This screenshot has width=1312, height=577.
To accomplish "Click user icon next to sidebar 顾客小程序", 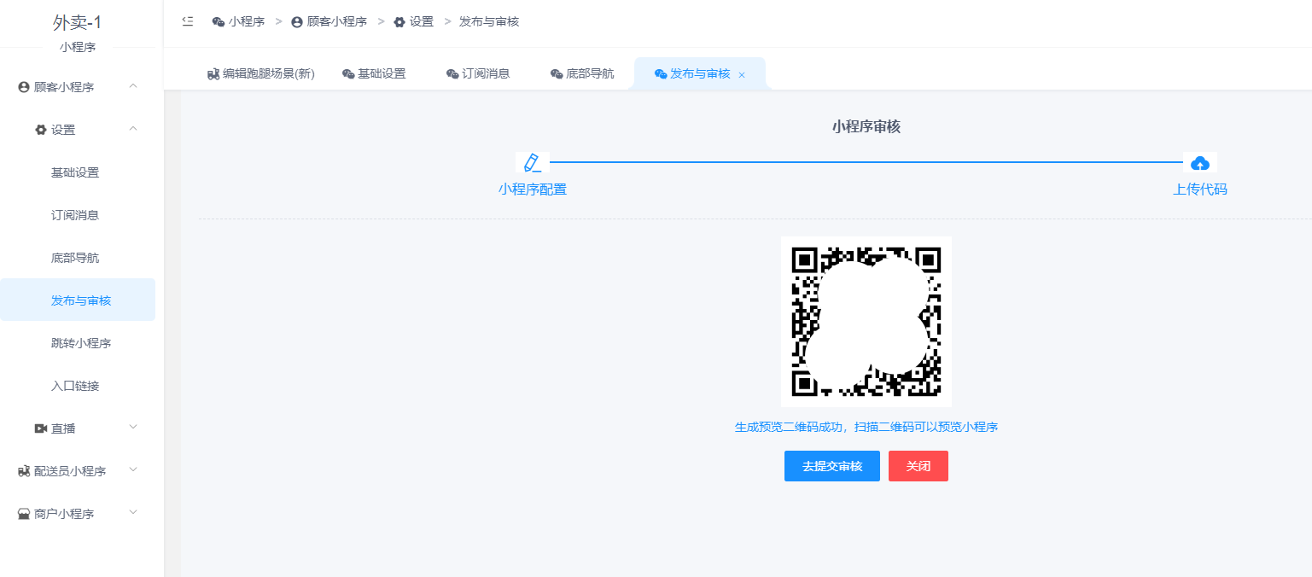I will pos(24,87).
